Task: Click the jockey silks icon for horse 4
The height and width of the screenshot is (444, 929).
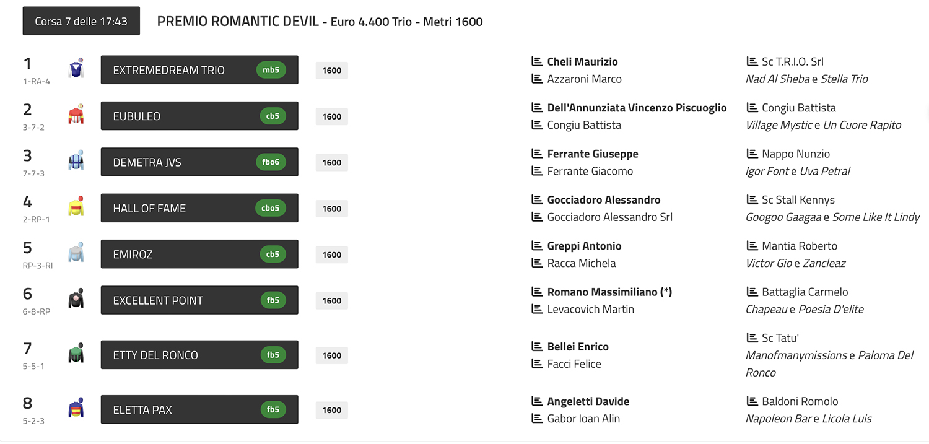Action: click(x=76, y=207)
